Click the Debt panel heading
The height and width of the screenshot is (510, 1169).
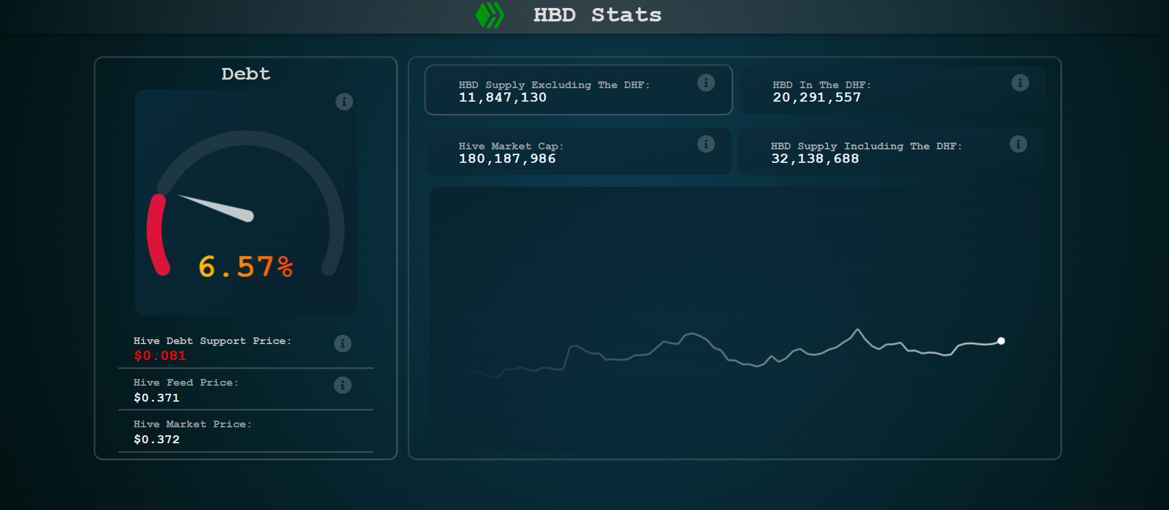[246, 74]
